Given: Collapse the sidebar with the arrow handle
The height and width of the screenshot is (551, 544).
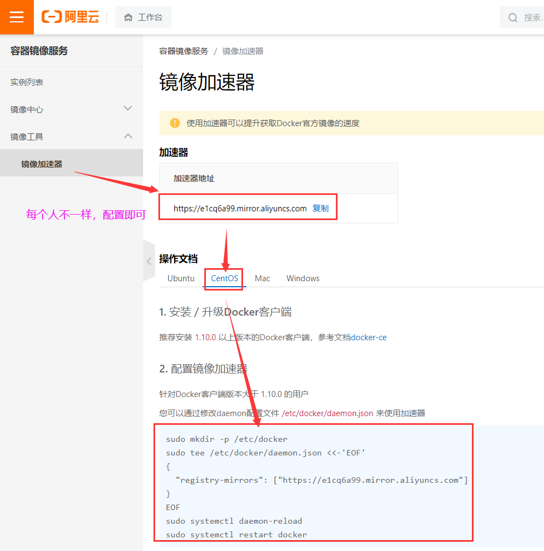Looking at the screenshot, I should click(149, 261).
